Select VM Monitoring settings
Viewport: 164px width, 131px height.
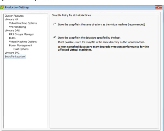[17, 27]
